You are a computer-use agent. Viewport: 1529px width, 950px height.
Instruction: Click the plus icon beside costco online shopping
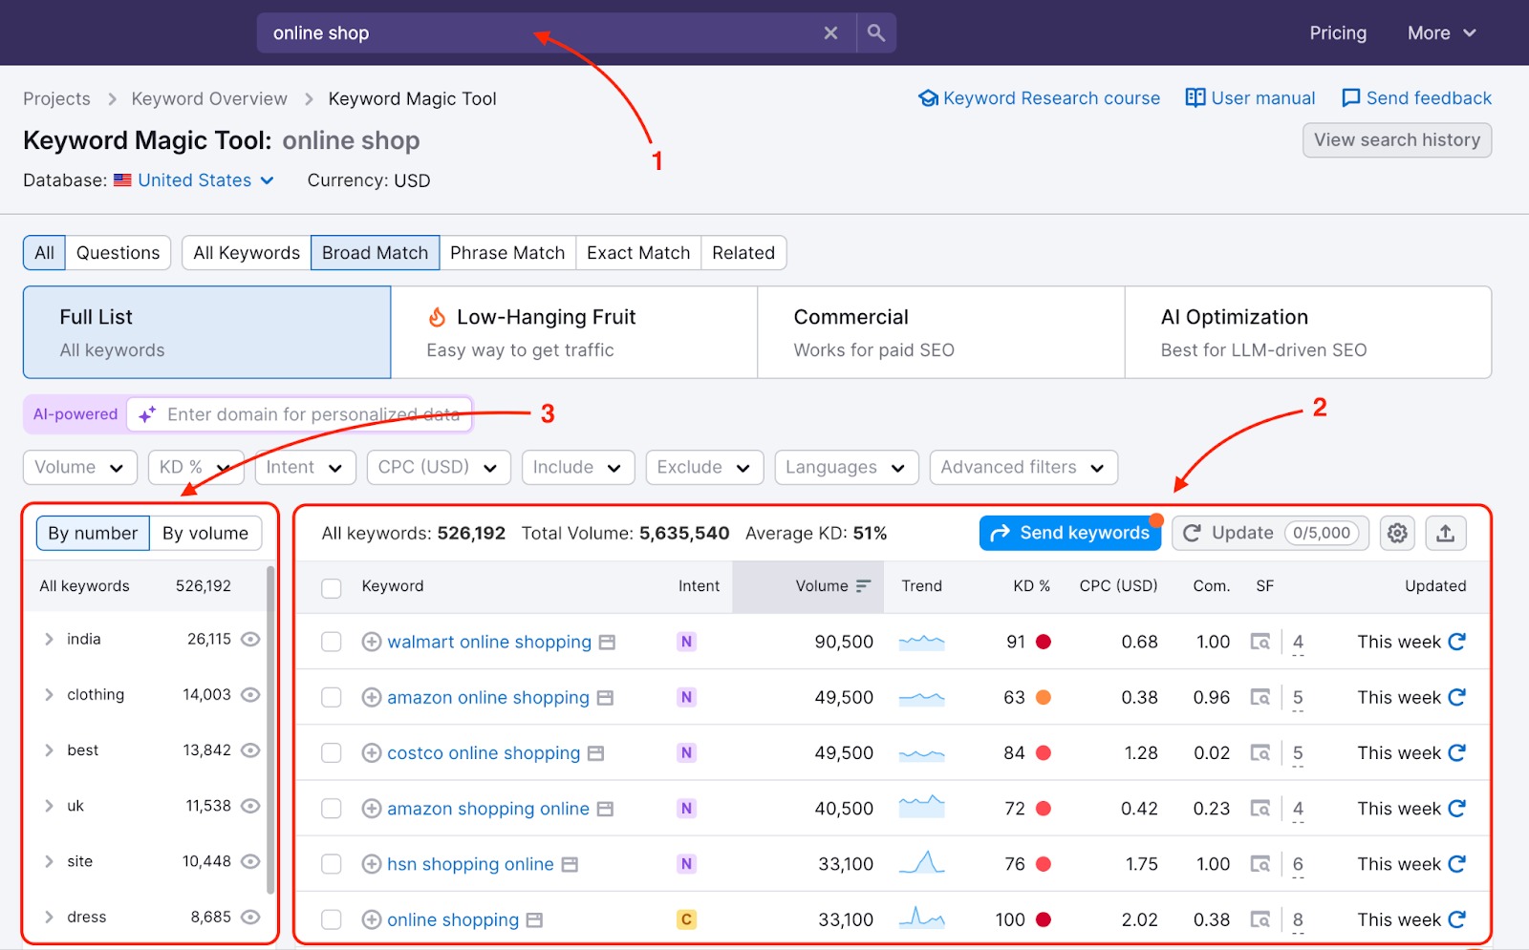click(371, 752)
